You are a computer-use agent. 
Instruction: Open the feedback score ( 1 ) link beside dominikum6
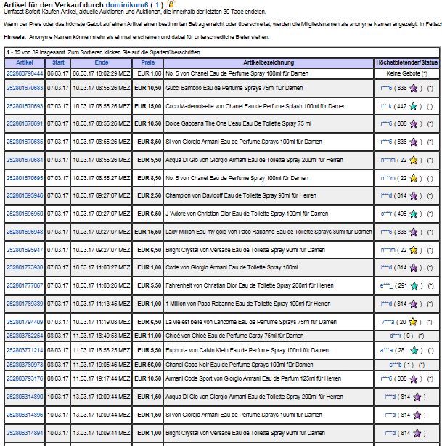[157, 5]
